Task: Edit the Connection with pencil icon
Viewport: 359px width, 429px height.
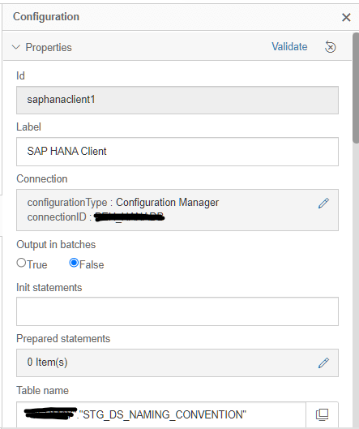Action: coord(323,204)
